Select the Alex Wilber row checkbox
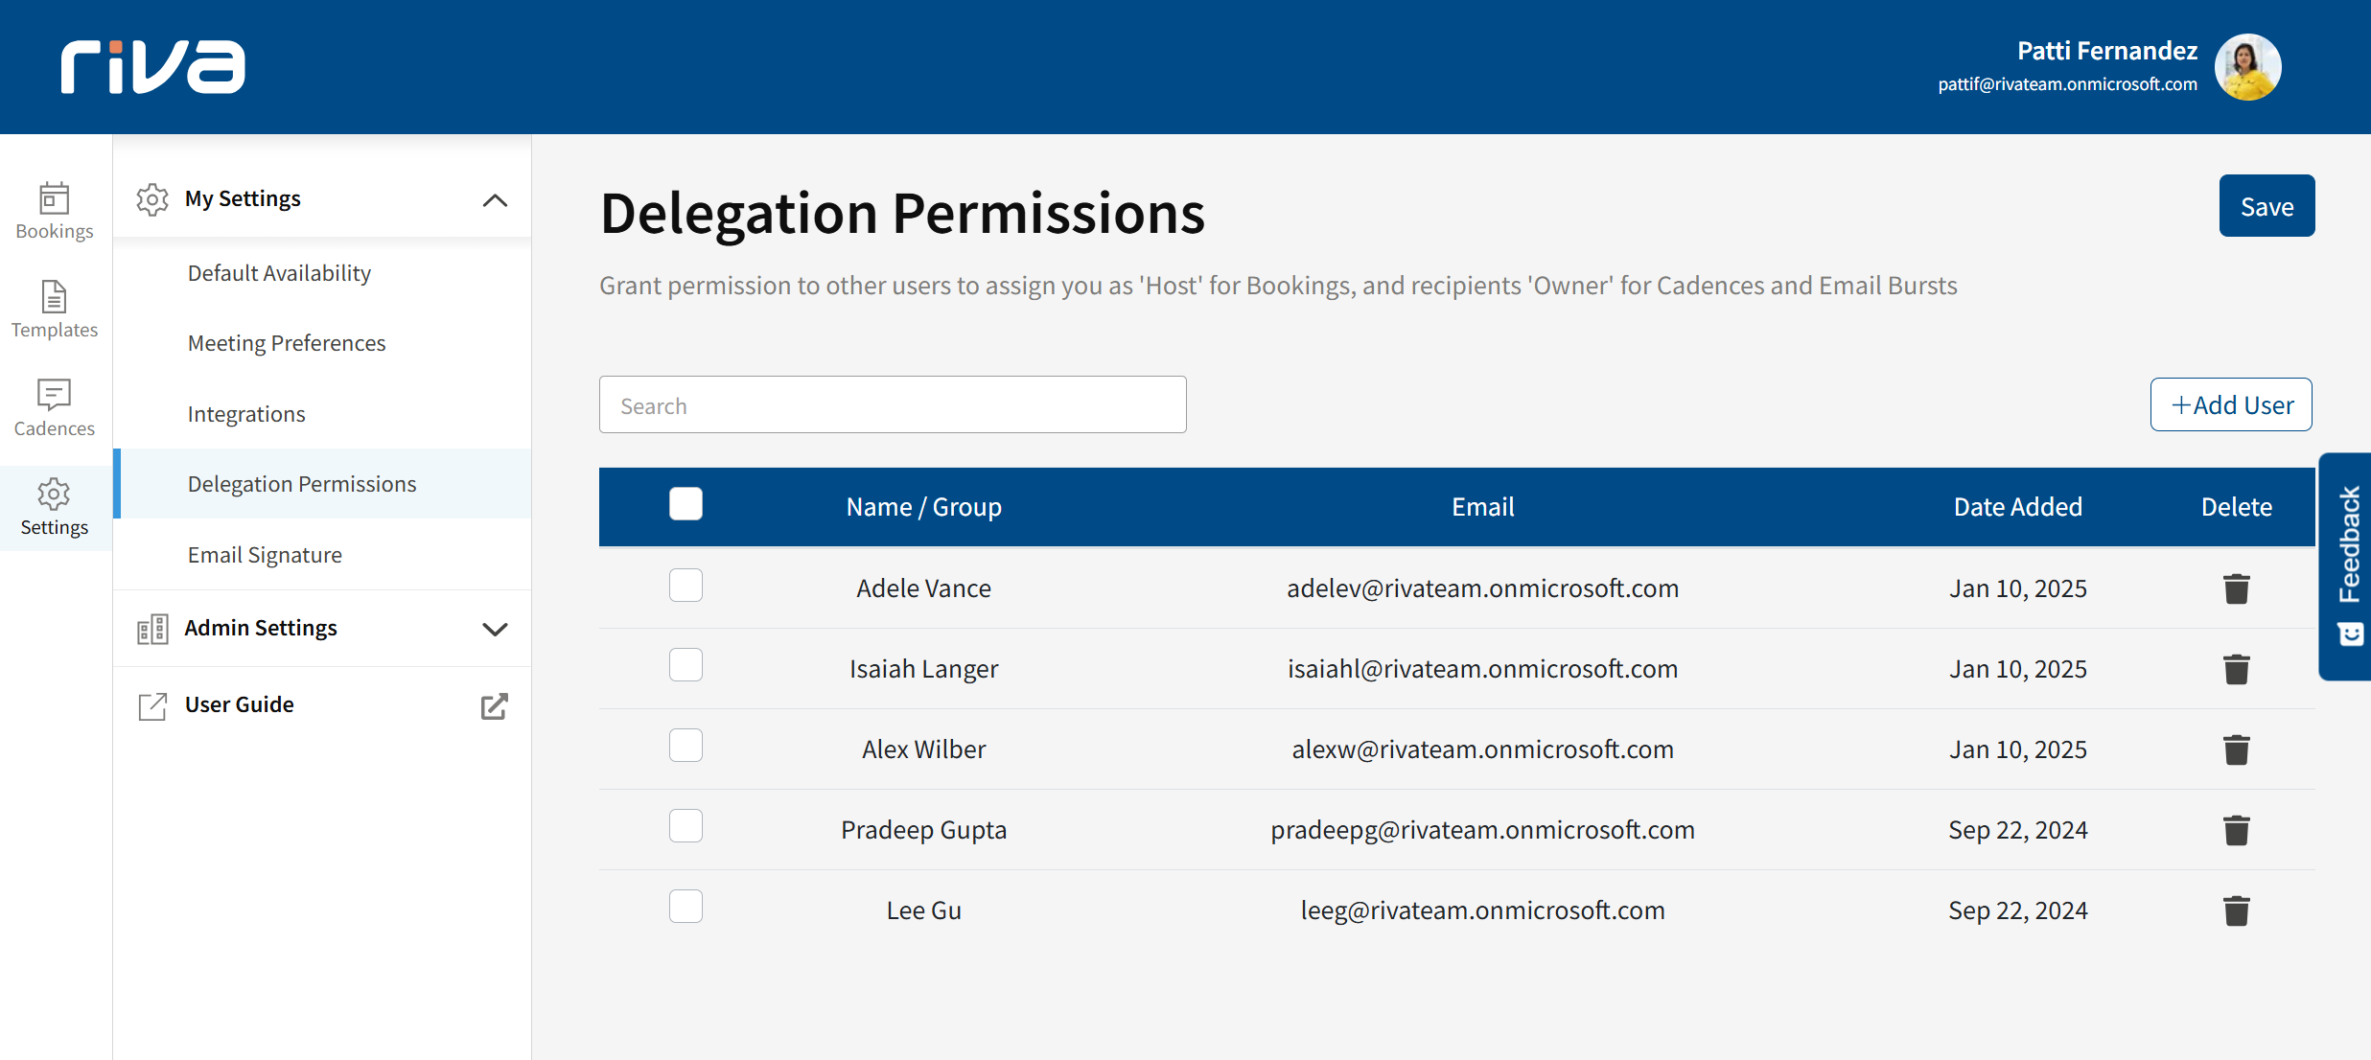This screenshot has width=2371, height=1060. [x=686, y=746]
